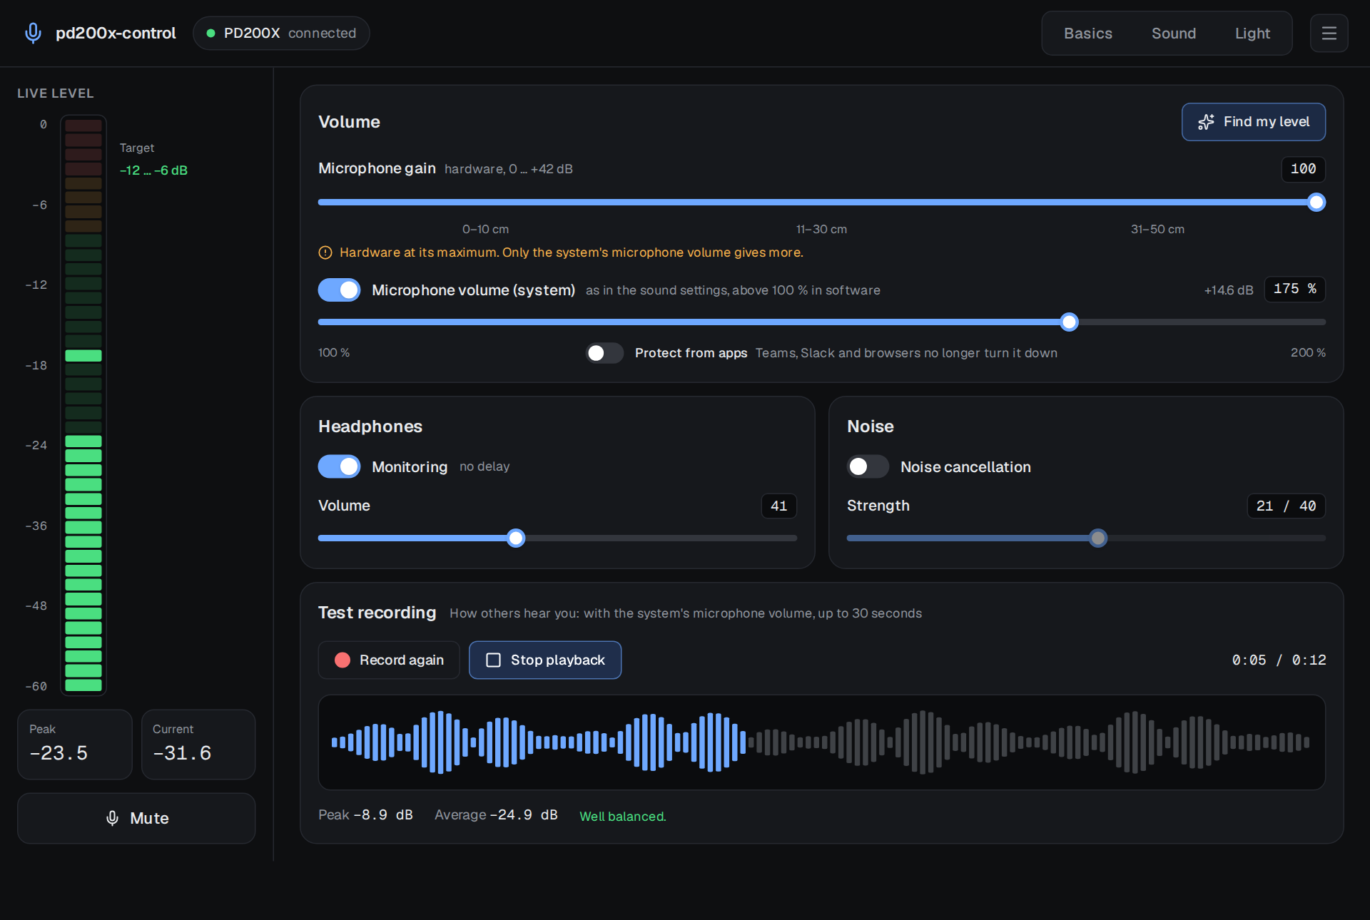The width and height of the screenshot is (1370, 920).
Task: Click the PD200X connected status pill
Action: coord(281,33)
